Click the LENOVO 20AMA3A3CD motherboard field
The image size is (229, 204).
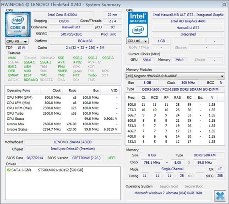click(x=73, y=142)
